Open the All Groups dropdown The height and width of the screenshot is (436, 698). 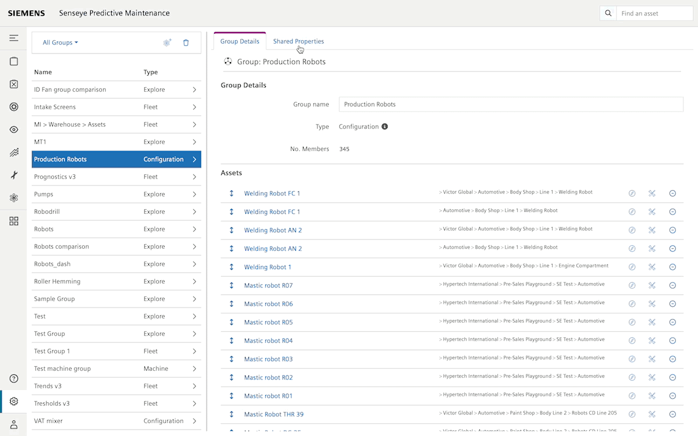(59, 42)
